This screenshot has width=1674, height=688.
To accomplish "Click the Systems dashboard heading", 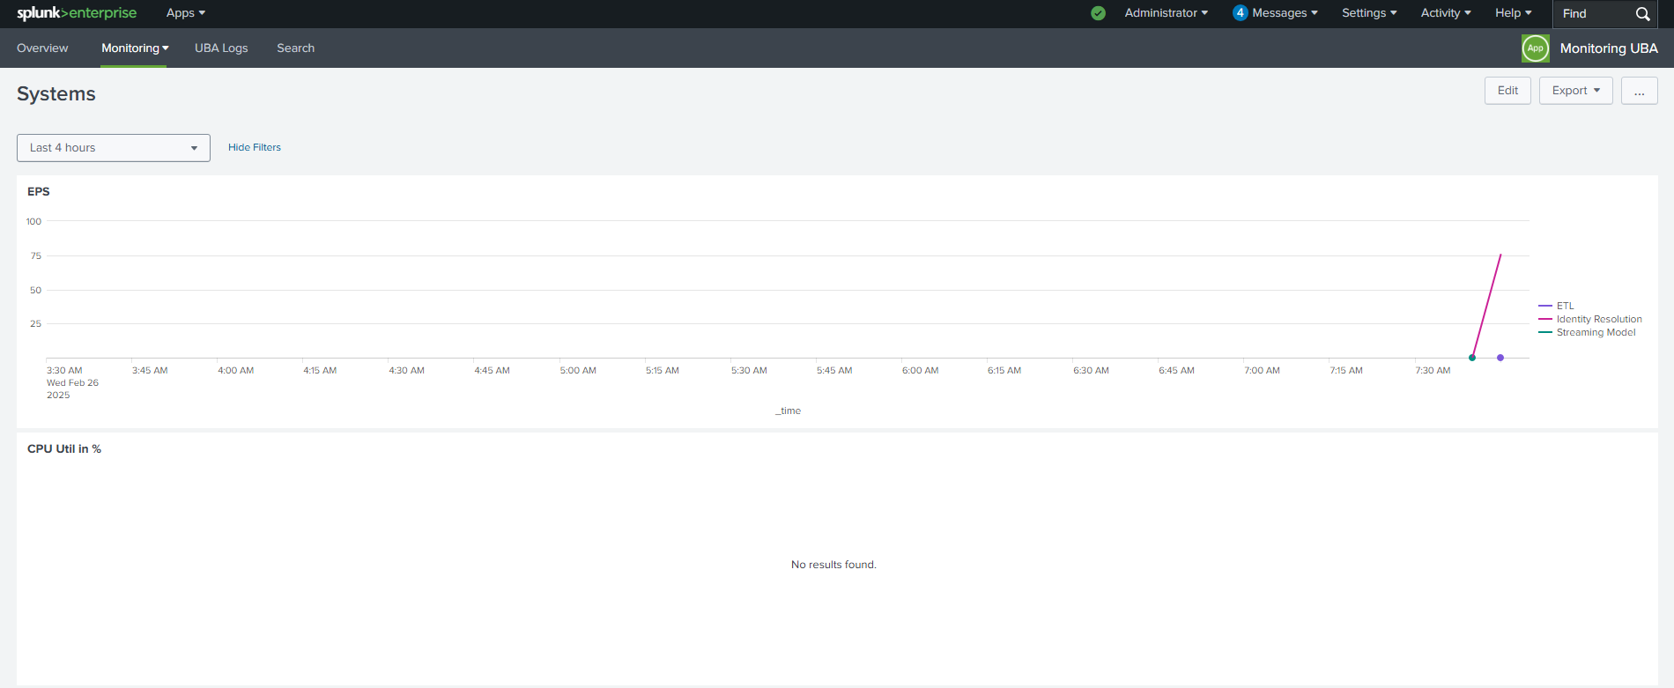I will 56,93.
